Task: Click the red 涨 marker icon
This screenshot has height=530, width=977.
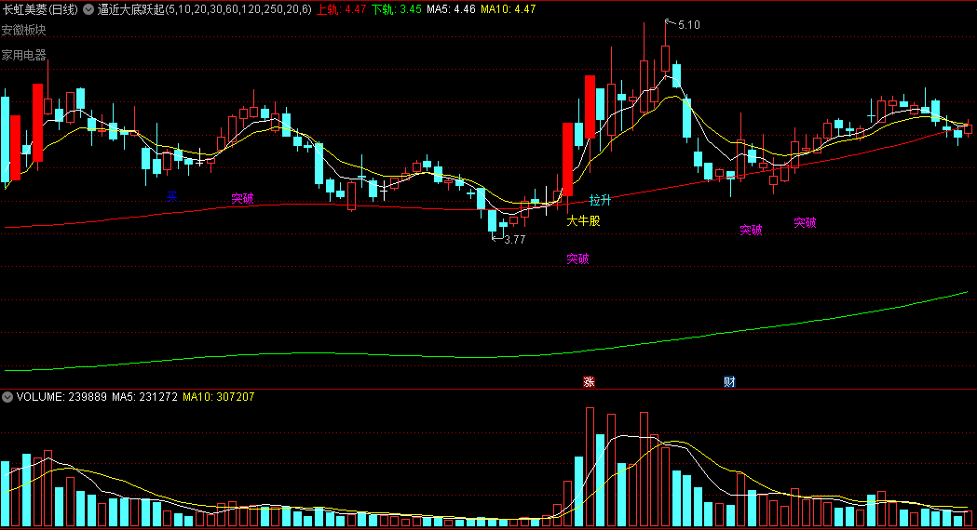Action: tap(589, 382)
